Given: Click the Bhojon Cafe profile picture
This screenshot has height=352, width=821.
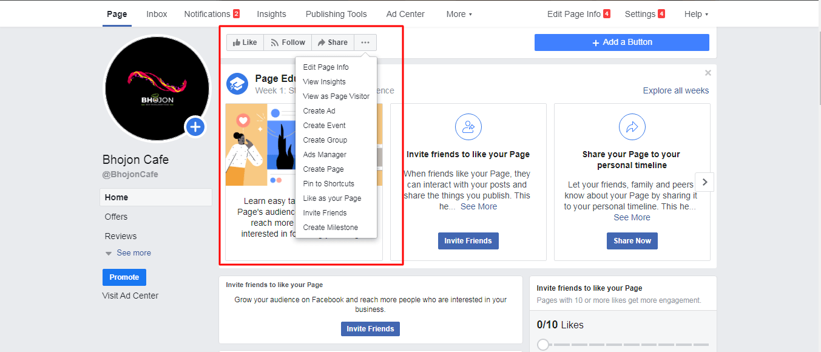Looking at the screenshot, I should [x=156, y=88].
